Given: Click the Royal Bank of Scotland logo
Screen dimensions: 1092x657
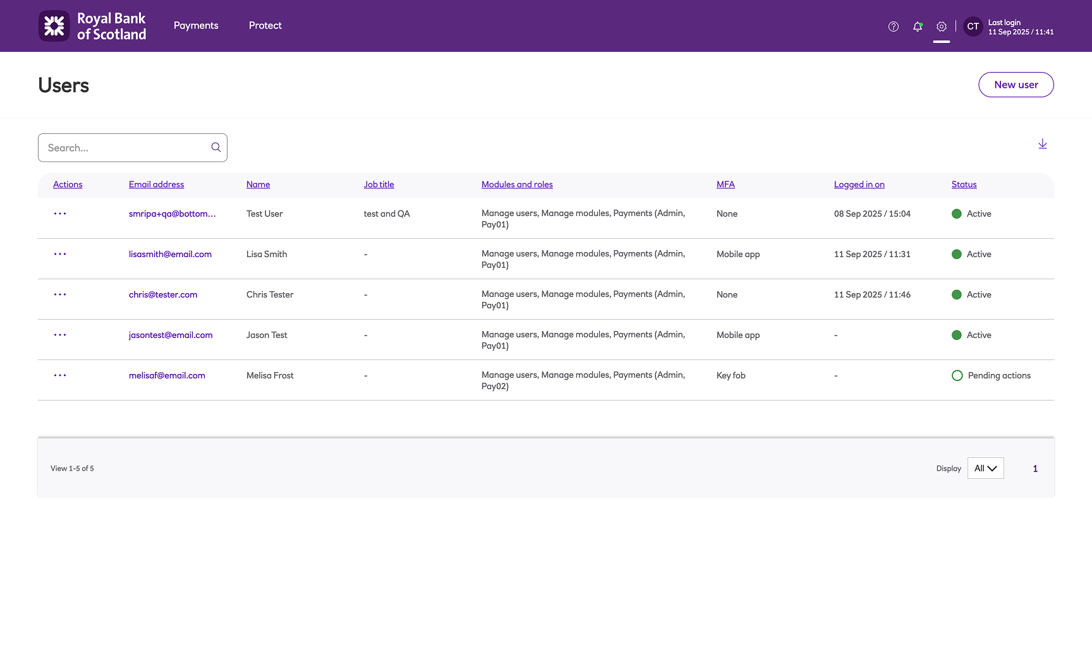Looking at the screenshot, I should 92,26.
